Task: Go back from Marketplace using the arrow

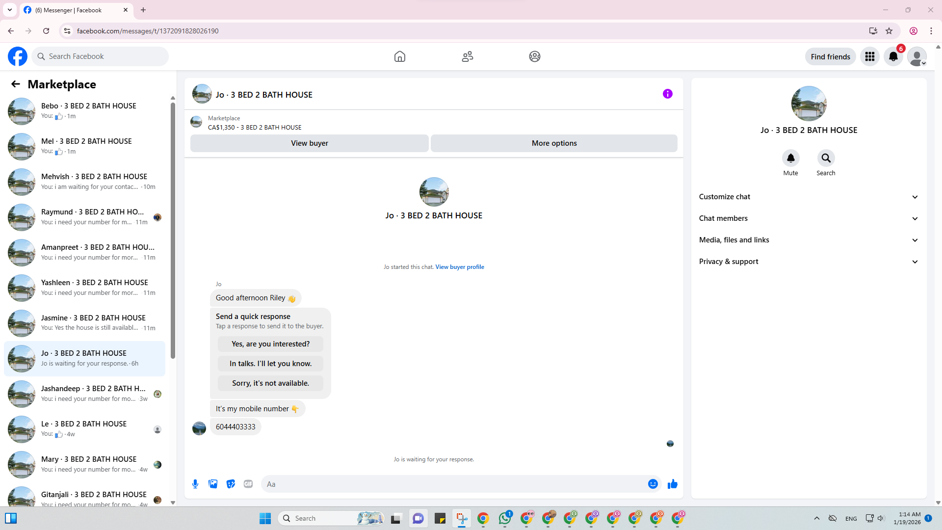Action: tap(16, 84)
